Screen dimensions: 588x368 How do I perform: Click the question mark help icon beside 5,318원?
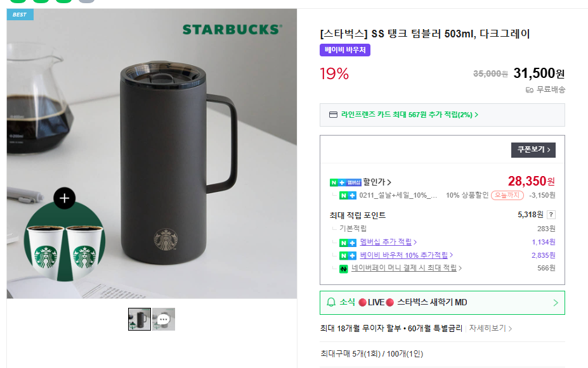(x=551, y=215)
